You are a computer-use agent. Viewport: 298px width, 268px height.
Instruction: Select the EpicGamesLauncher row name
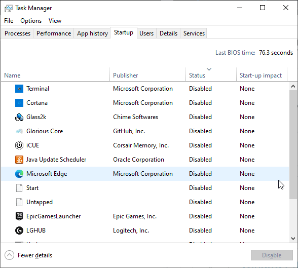[x=54, y=216]
